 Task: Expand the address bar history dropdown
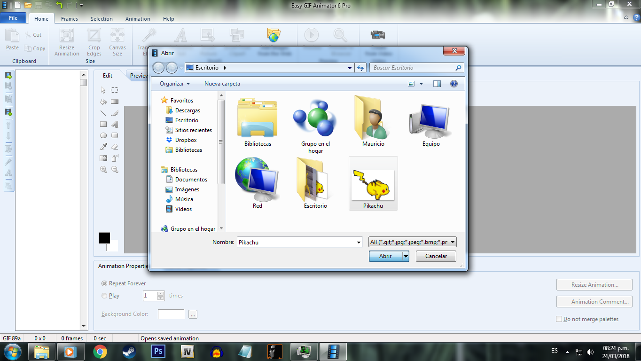(350, 68)
